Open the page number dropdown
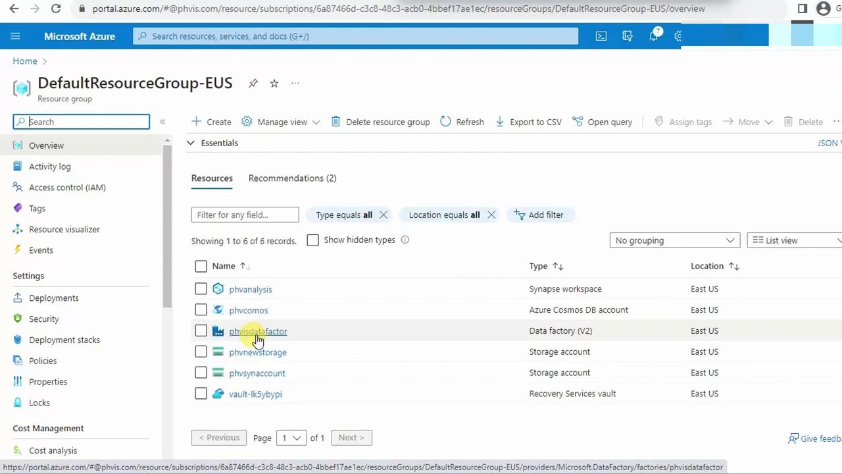The height and width of the screenshot is (474, 842). click(x=291, y=438)
